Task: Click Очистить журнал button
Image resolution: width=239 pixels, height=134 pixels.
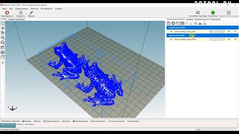Action: pos(116,121)
